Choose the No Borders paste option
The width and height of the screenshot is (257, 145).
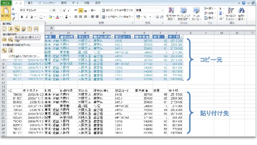(30, 29)
